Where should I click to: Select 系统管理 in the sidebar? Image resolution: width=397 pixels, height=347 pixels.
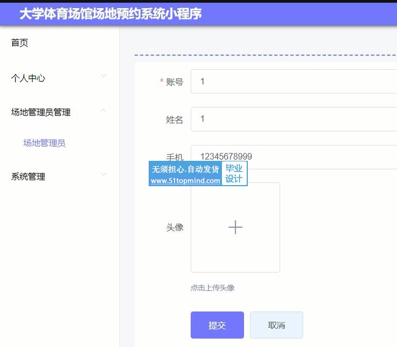28,176
